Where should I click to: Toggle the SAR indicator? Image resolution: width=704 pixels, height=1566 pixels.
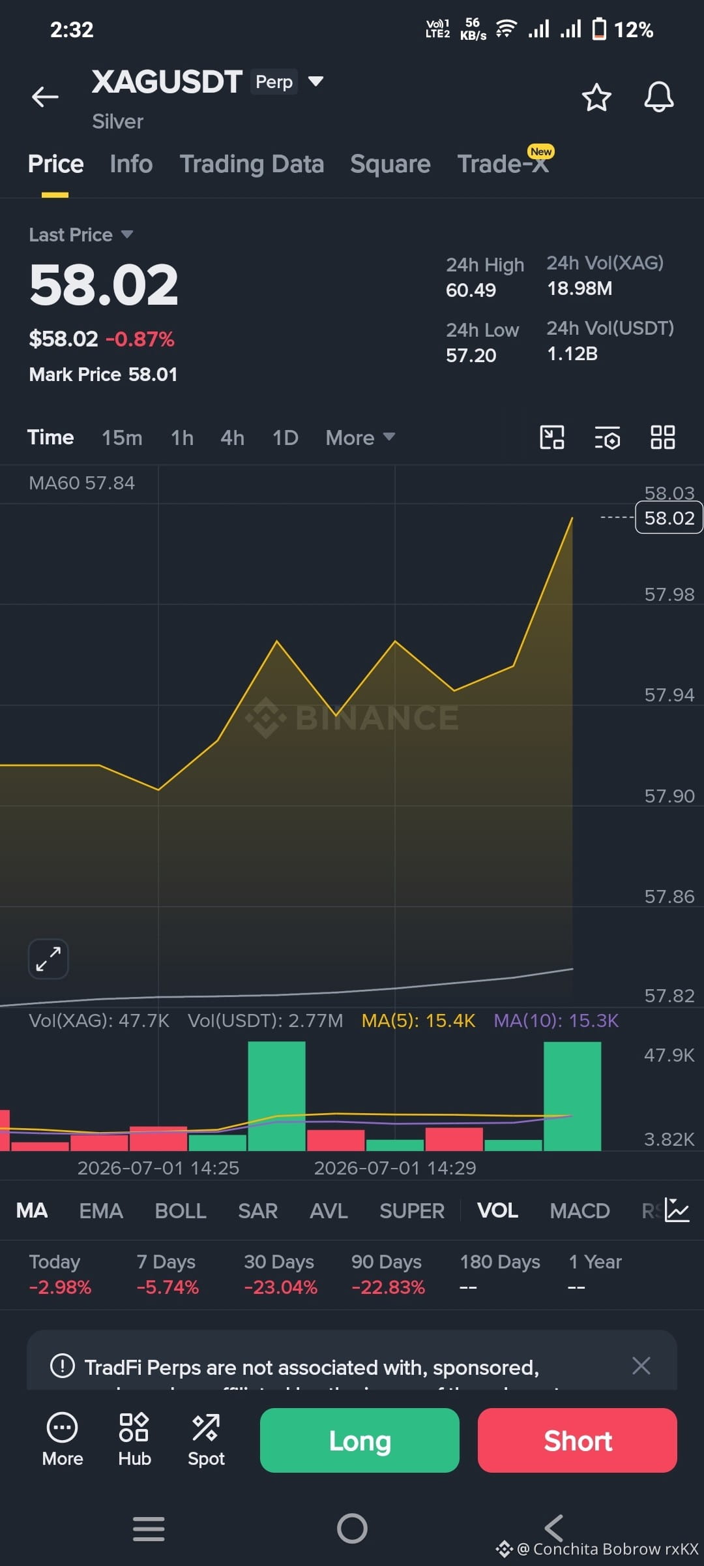click(x=257, y=1211)
